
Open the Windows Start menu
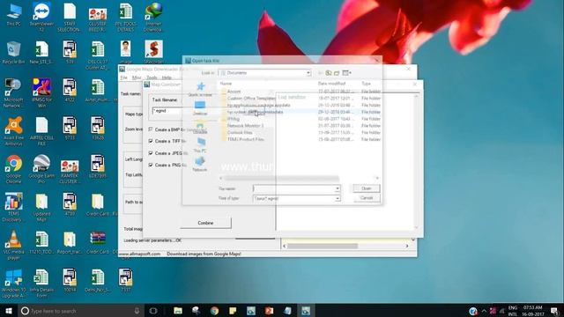pos(8,311)
